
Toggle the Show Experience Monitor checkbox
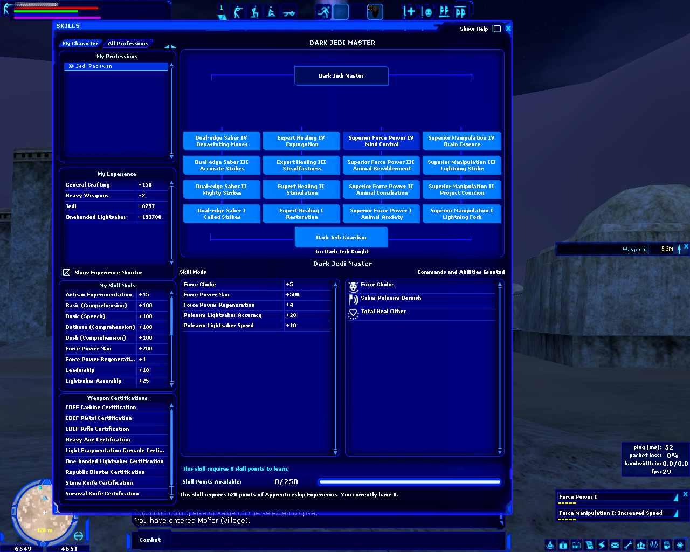[66, 273]
